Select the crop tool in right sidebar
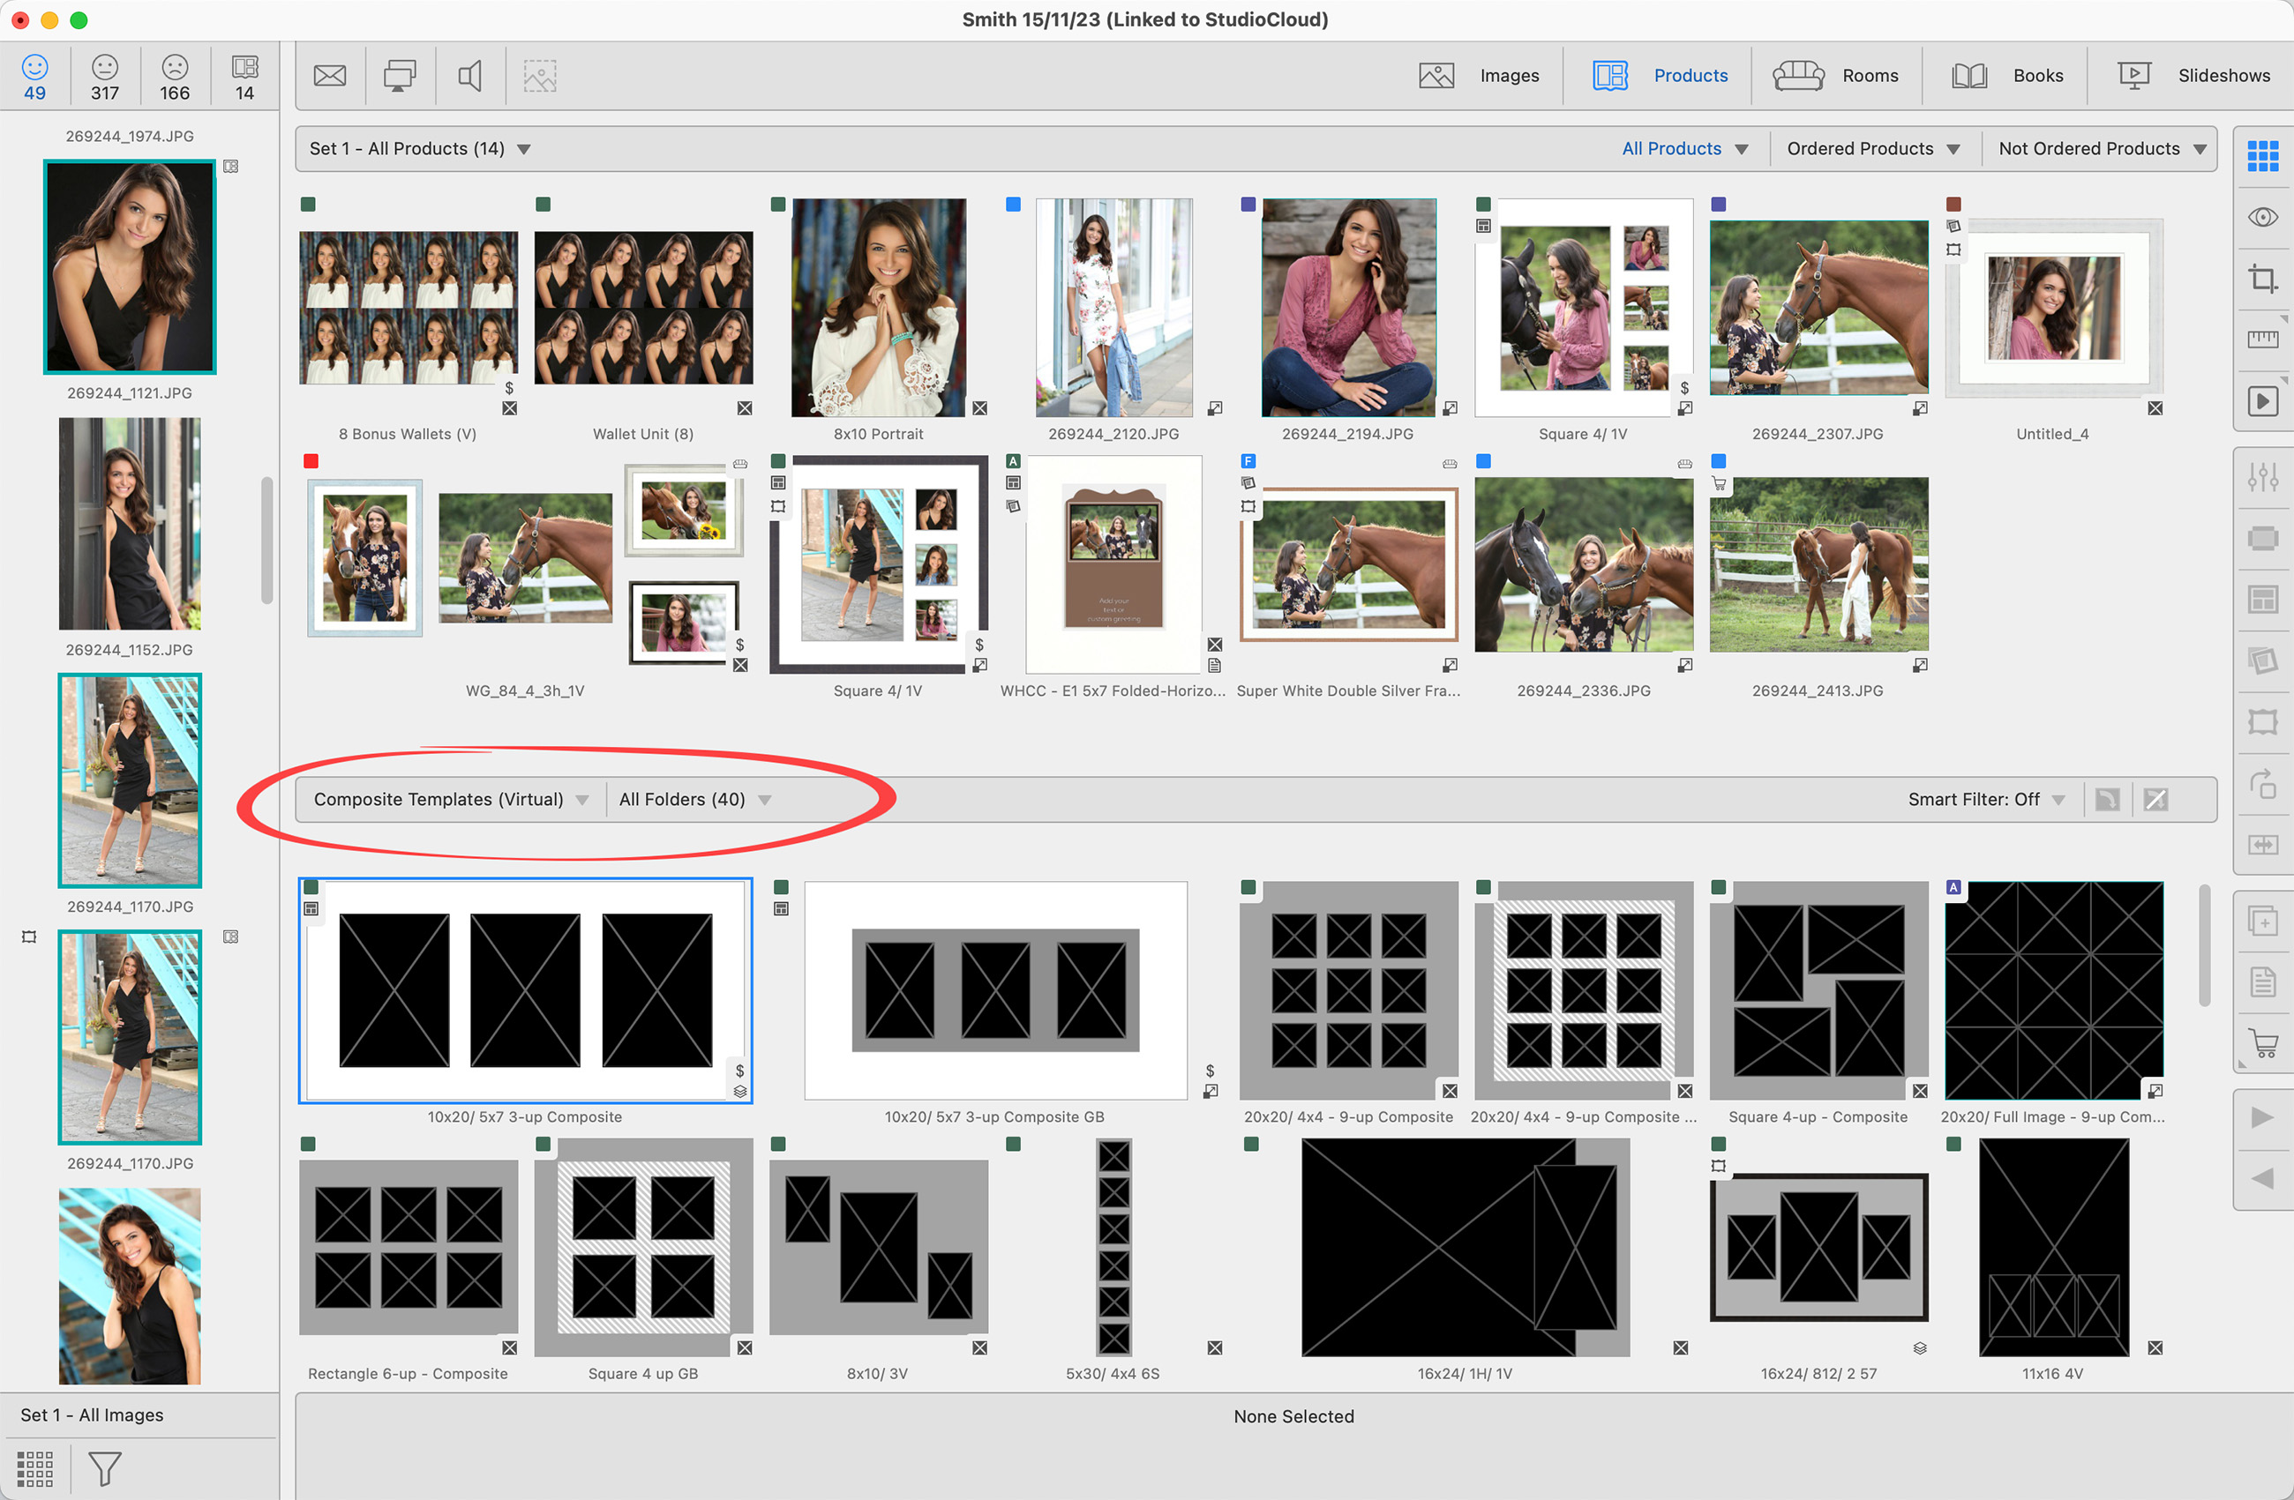 [x=2262, y=279]
